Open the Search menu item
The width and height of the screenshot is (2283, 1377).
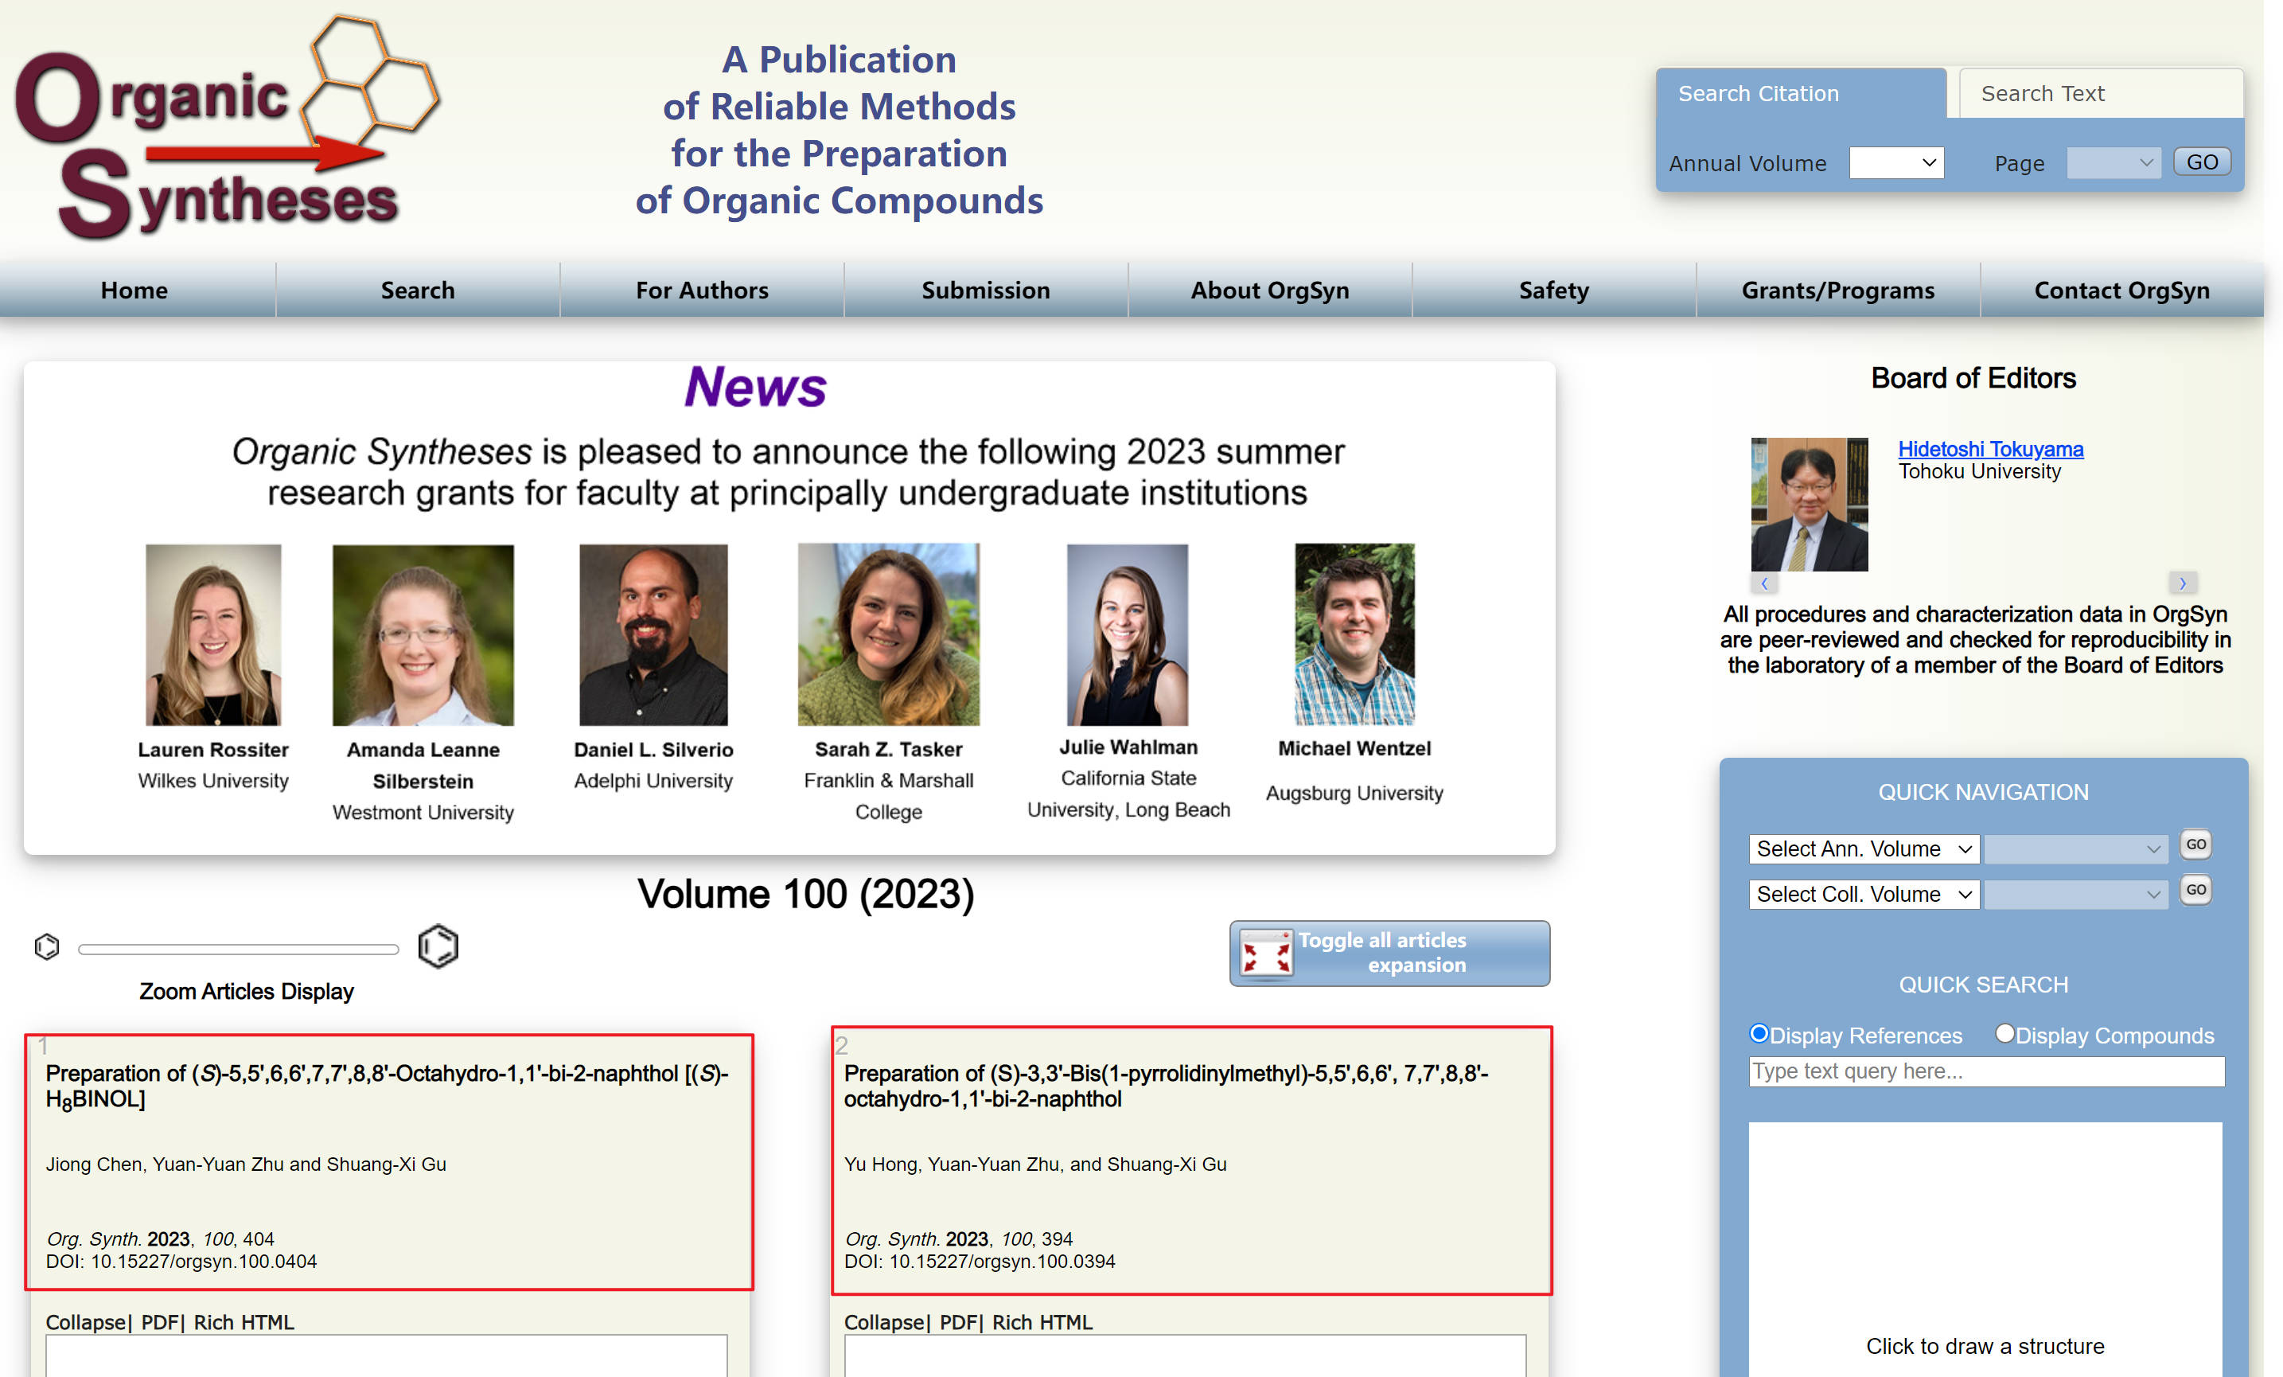[418, 290]
